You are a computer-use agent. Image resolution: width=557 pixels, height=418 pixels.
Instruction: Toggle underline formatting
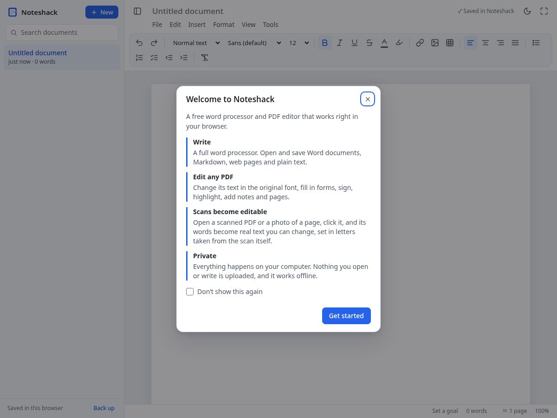[355, 43]
